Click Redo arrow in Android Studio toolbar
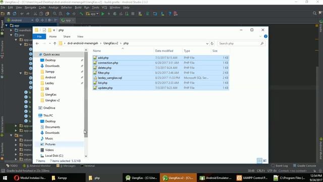323x182 pixels. pyautogui.click(x=28, y=14)
